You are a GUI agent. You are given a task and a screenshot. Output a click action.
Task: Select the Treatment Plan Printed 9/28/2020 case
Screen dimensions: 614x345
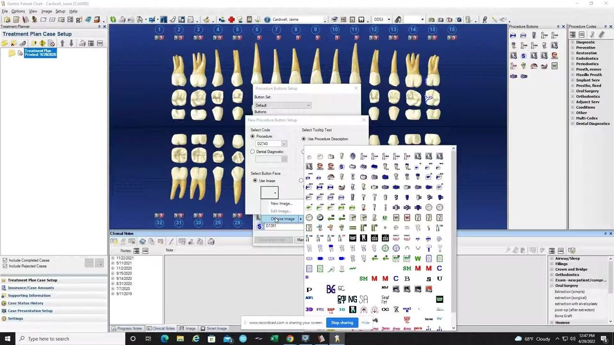40,53
